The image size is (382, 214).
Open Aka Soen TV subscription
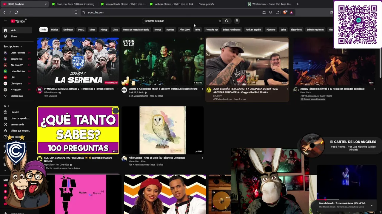click(17, 65)
